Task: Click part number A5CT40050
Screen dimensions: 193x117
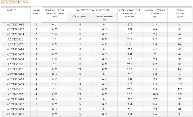Action: pos(15,89)
